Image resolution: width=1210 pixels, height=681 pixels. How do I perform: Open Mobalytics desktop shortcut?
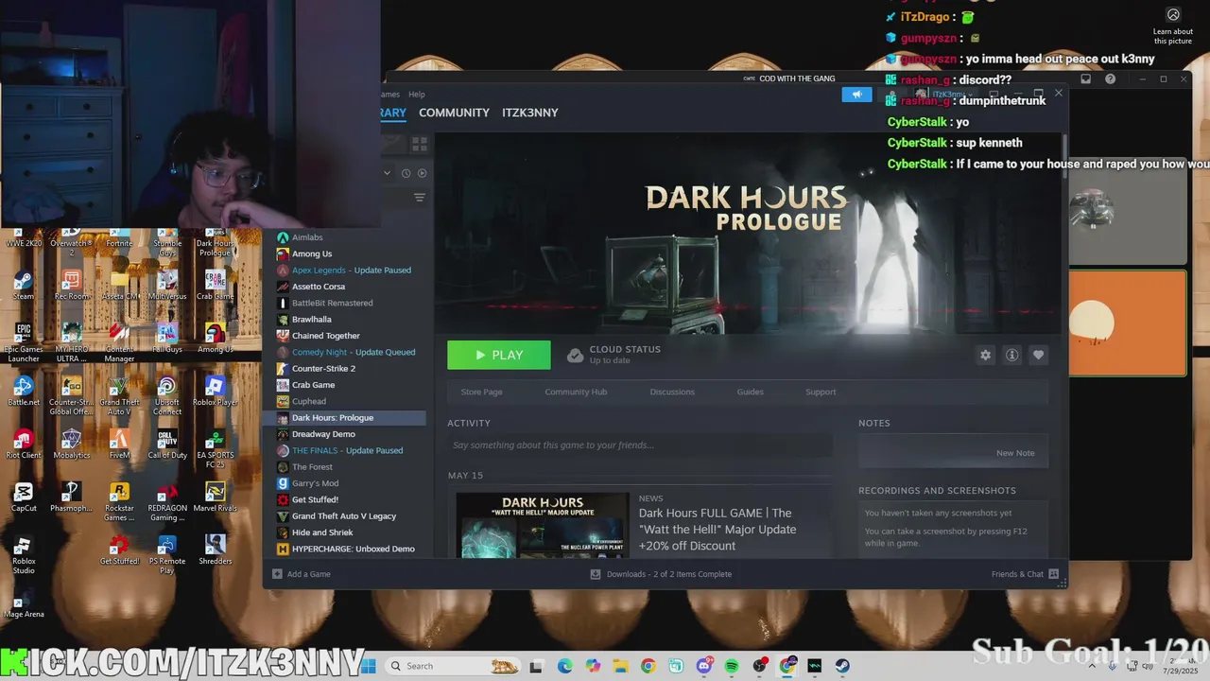(x=71, y=444)
